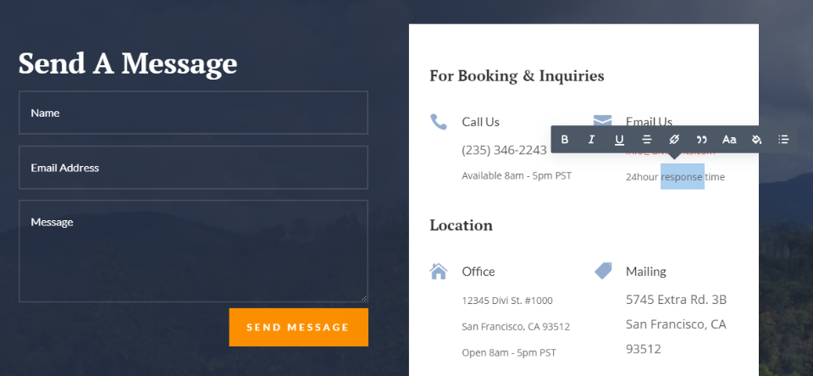Open the font size (Aa) option
The width and height of the screenshot is (813, 376).
pyautogui.click(x=729, y=140)
